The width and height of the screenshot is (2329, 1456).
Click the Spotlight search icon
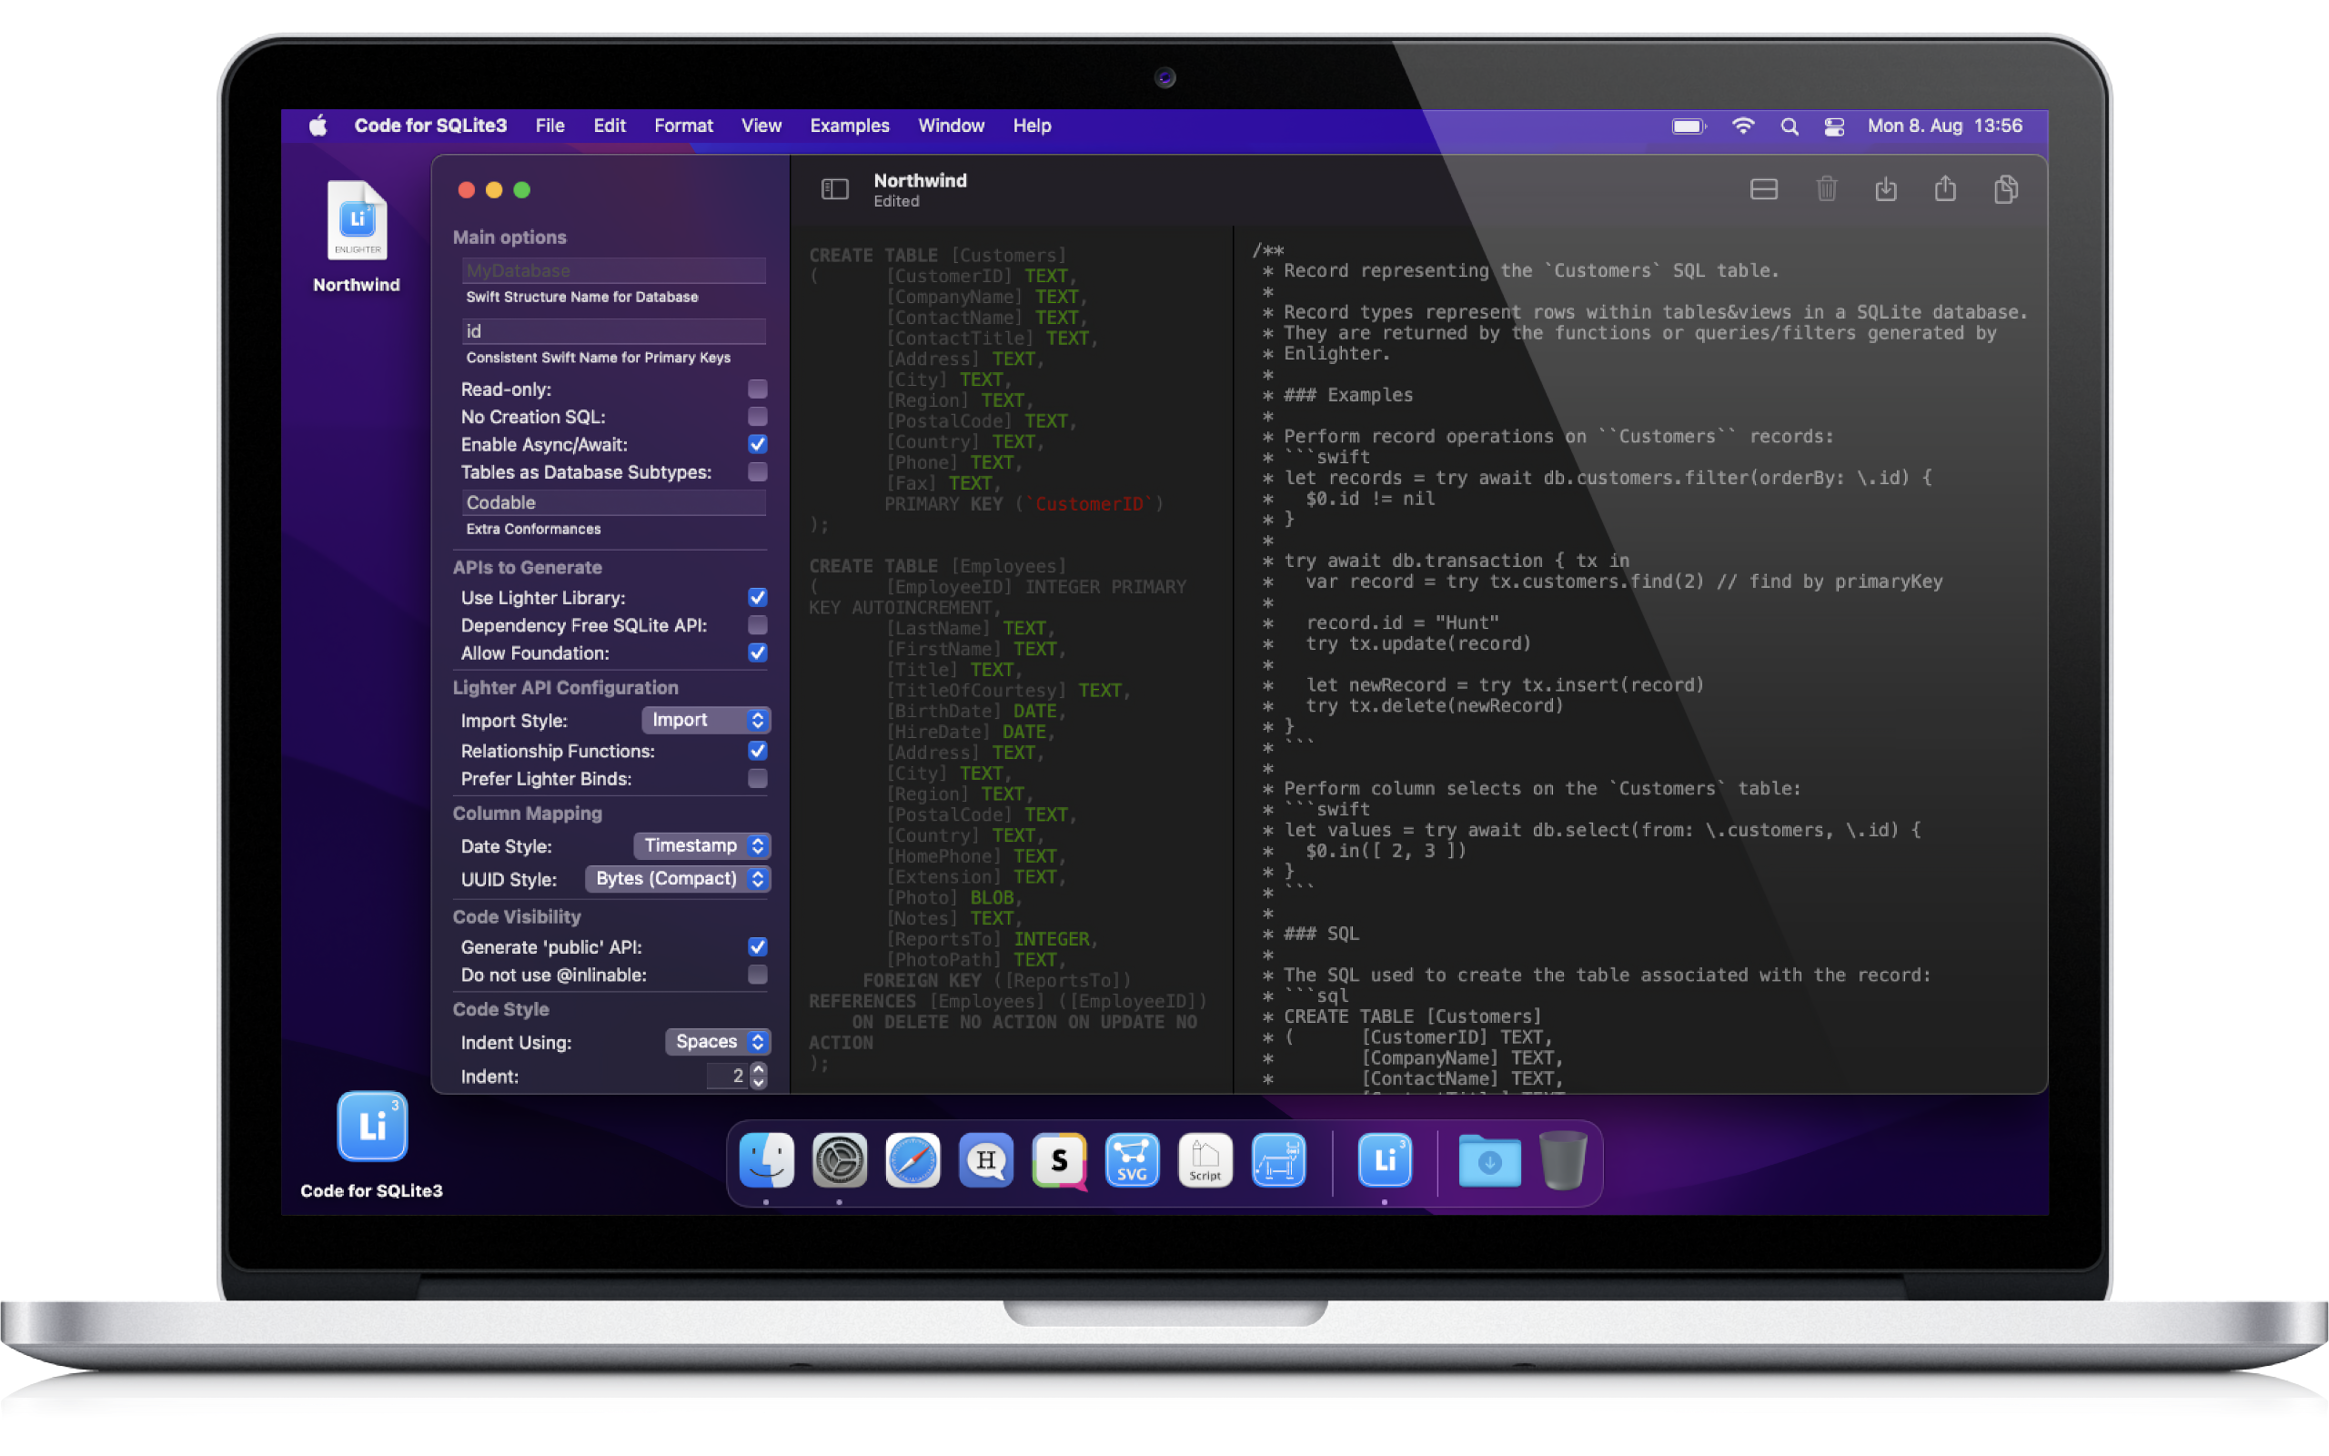[1790, 126]
